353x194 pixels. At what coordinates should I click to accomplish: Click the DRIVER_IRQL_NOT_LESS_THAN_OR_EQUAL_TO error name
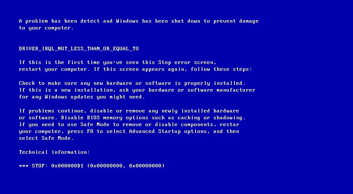pos(79,49)
